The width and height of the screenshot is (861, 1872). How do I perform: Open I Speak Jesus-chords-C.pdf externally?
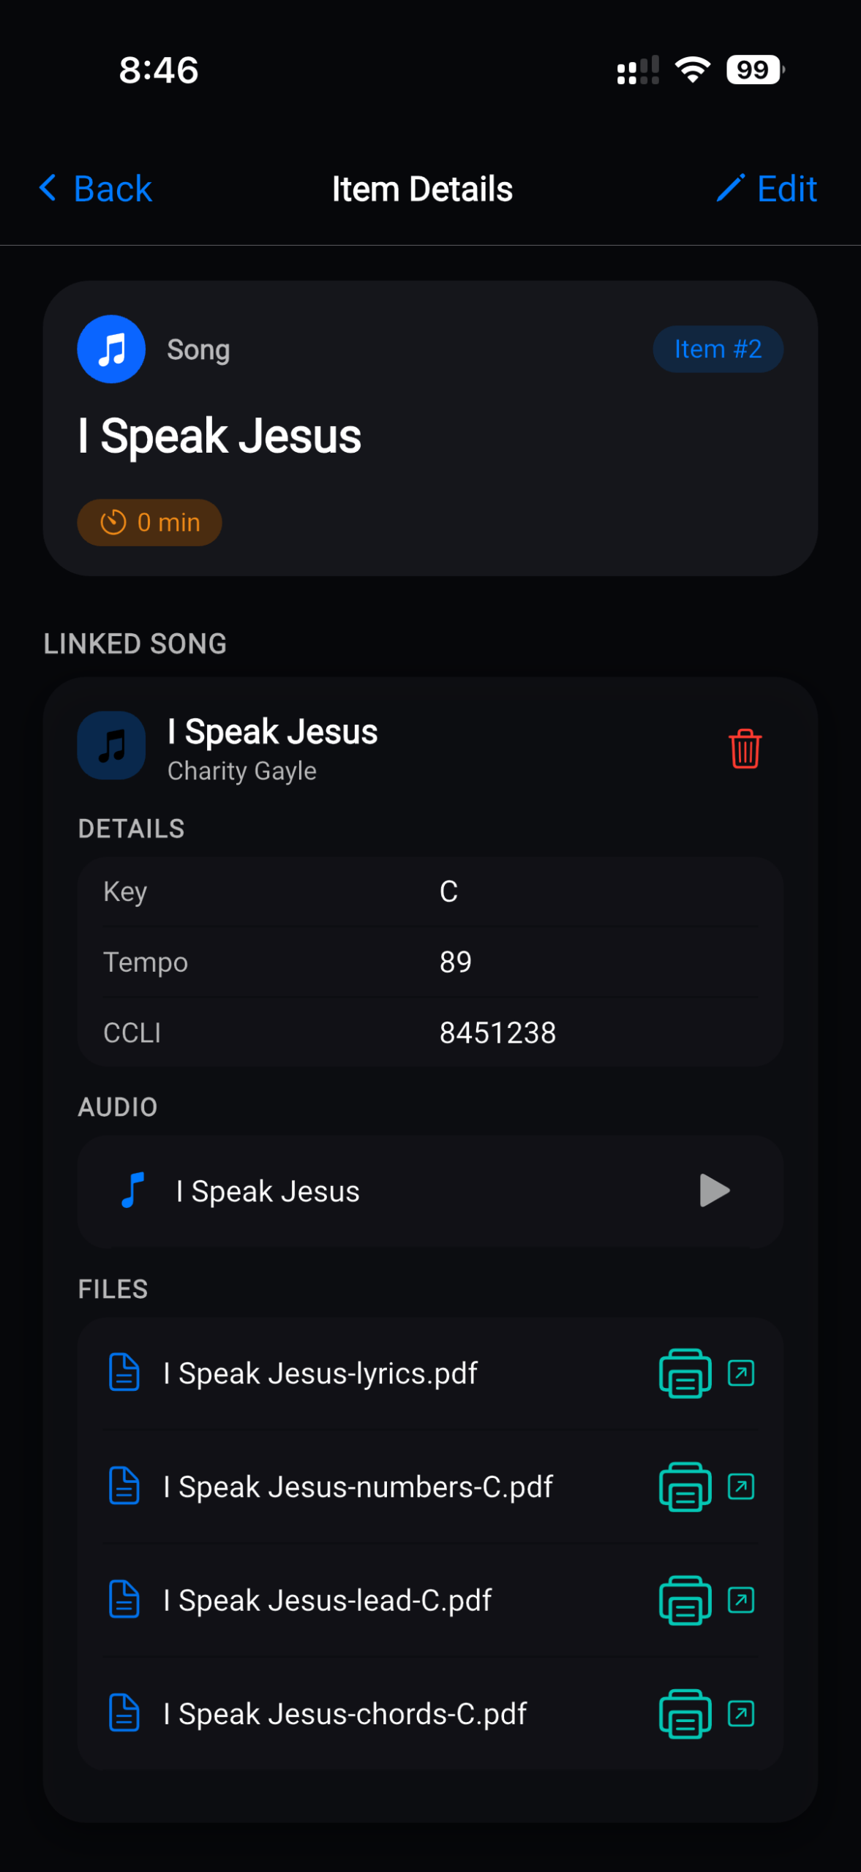click(740, 1713)
